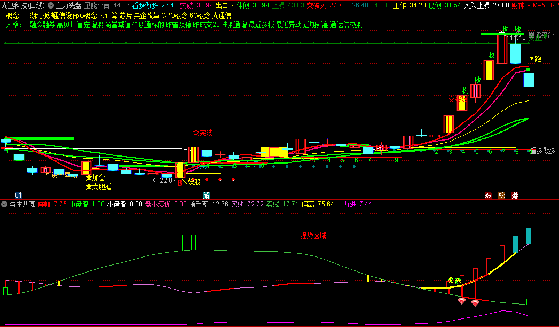
Task: Click the 工作: 34.20 readout
Action: 410,5
